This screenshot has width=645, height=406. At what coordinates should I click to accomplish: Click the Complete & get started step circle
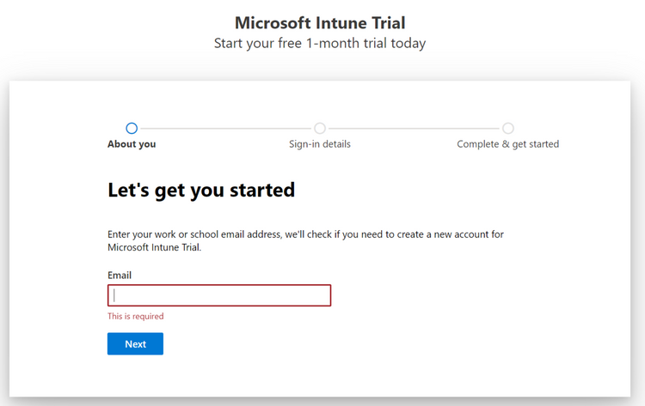tap(508, 128)
